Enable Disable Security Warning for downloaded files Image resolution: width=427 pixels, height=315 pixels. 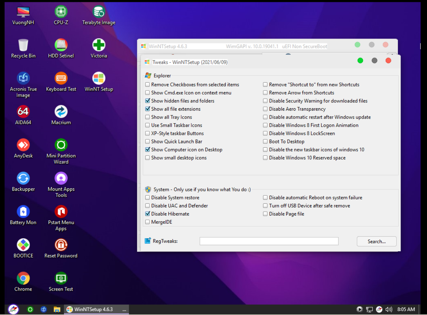pos(265,101)
